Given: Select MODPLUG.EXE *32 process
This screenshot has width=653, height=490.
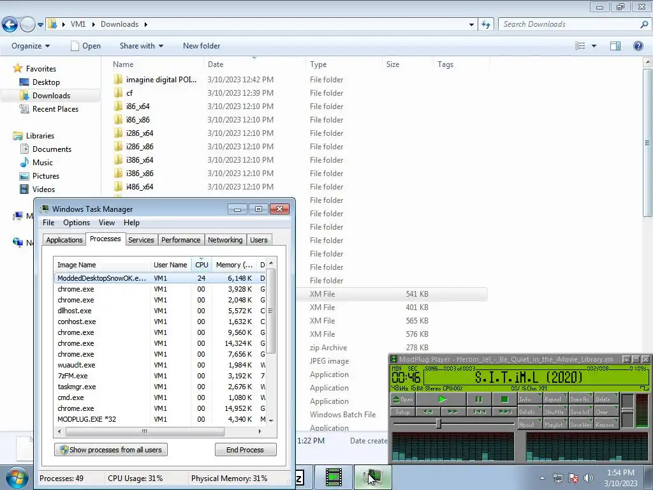Looking at the screenshot, I should pyautogui.click(x=160, y=419).
